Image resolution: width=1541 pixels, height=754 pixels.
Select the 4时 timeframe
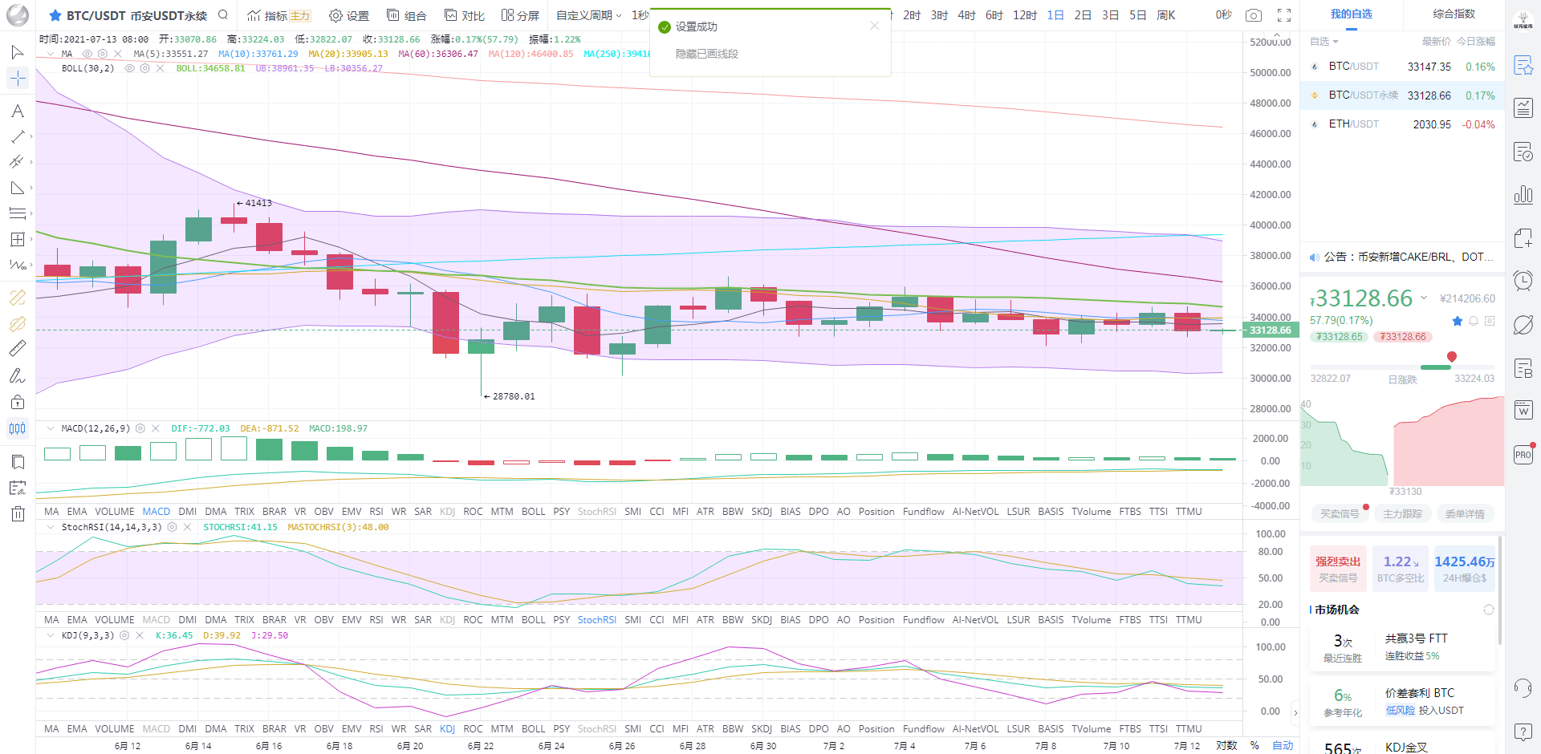967,15
